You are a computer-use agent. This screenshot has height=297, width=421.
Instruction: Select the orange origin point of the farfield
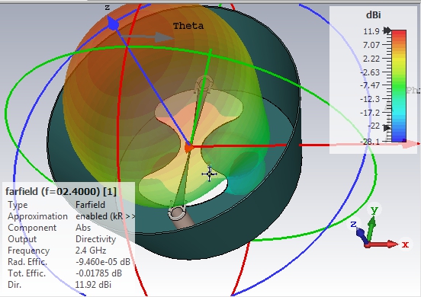[x=188, y=148]
